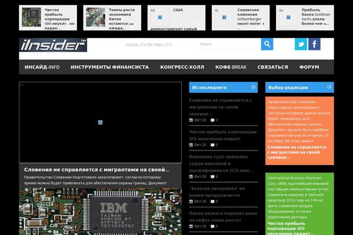This screenshot has width=353, height=235.
Task: Open latest item Словения не справляется с мигрантами
Action: click(220, 107)
